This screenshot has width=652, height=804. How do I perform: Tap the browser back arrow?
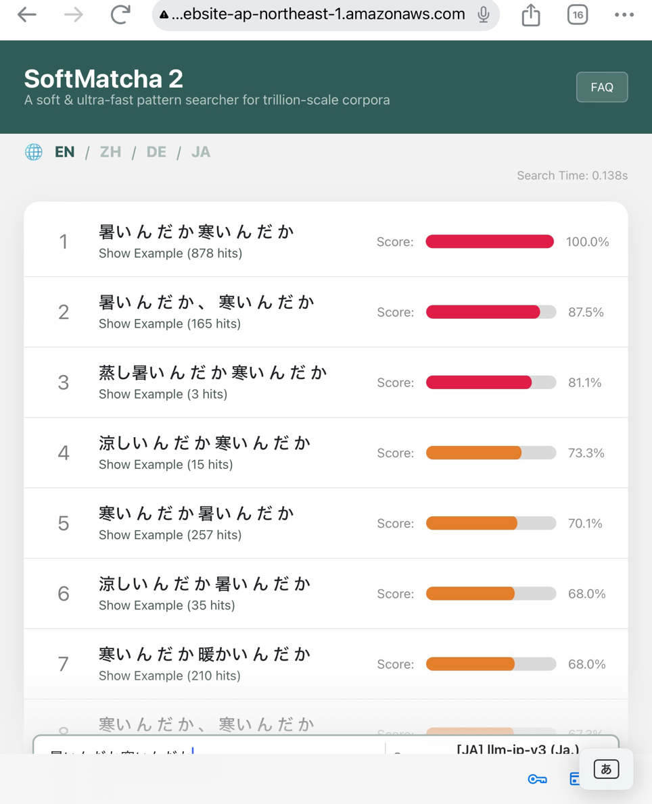point(26,14)
